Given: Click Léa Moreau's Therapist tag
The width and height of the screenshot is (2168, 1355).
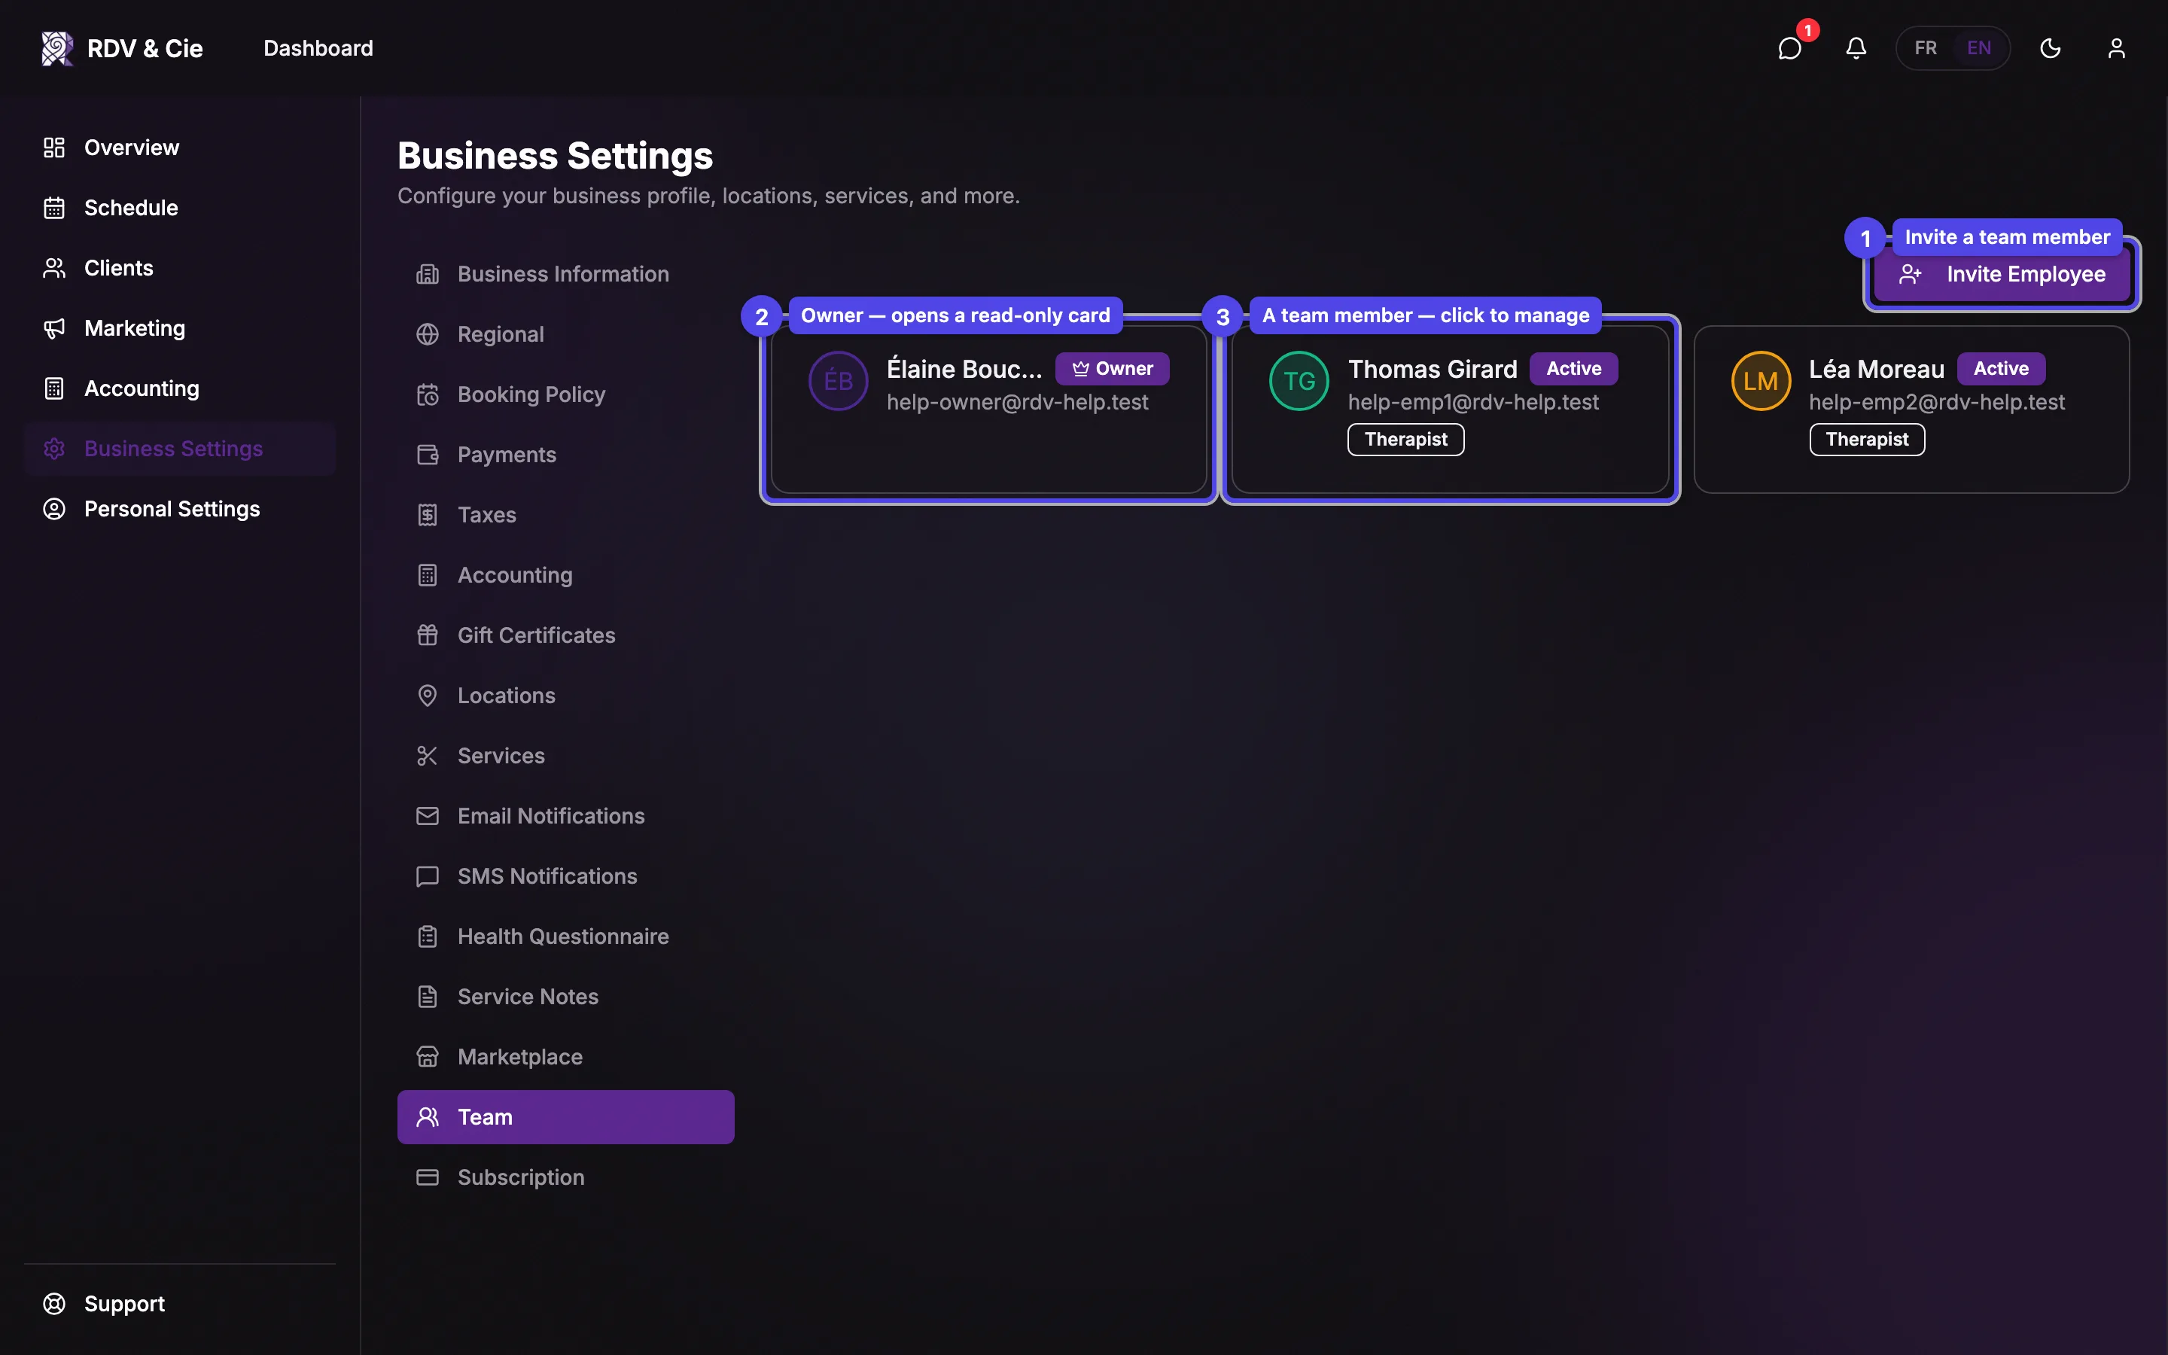Looking at the screenshot, I should 1867,439.
